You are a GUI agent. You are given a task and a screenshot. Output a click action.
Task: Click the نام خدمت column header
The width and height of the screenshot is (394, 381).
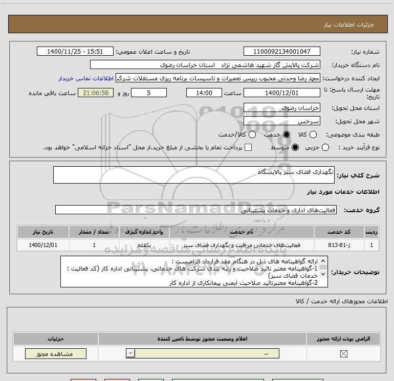(x=242, y=232)
